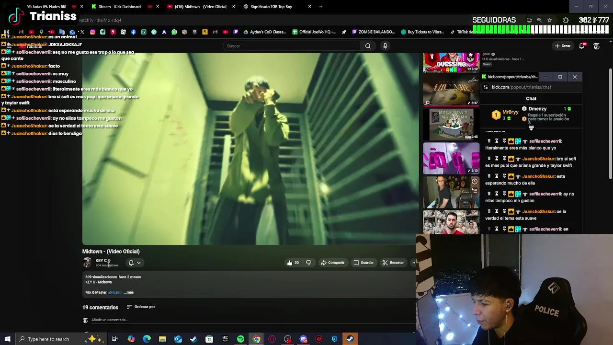This screenshot has height=345, width=613.
Task: Open Outlook from taskbar
Action: [178, 339]
